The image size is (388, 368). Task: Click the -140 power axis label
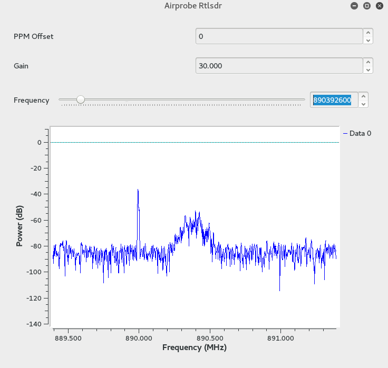point(34,324)
